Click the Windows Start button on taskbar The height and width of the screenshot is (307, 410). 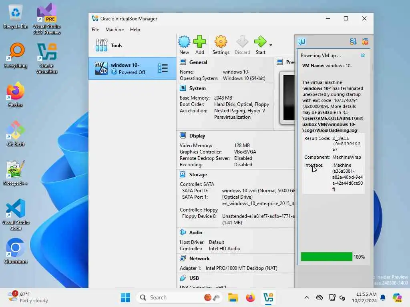pyautogui.click(x=125, y=297)
